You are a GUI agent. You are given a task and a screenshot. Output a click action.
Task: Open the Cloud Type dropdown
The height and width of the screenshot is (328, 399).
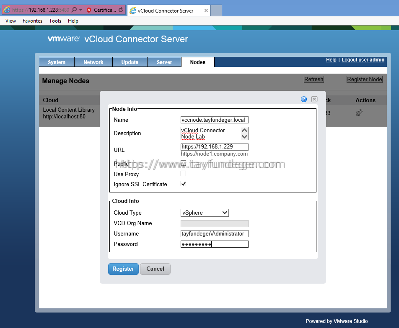coord(205,213)
